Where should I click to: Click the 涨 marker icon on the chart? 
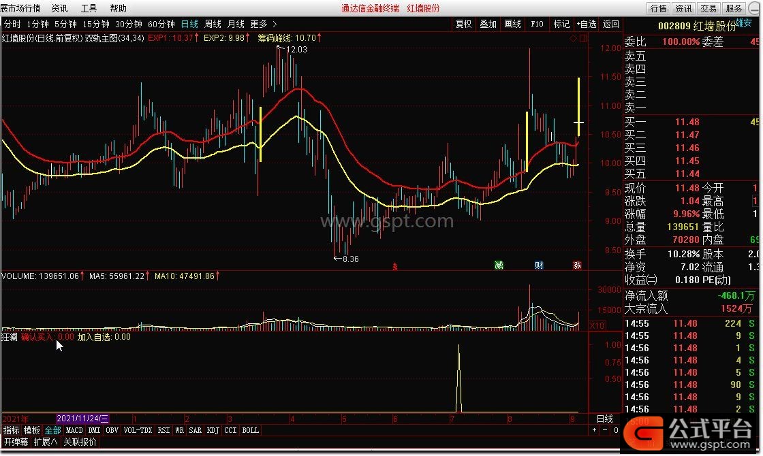[577, 265]
